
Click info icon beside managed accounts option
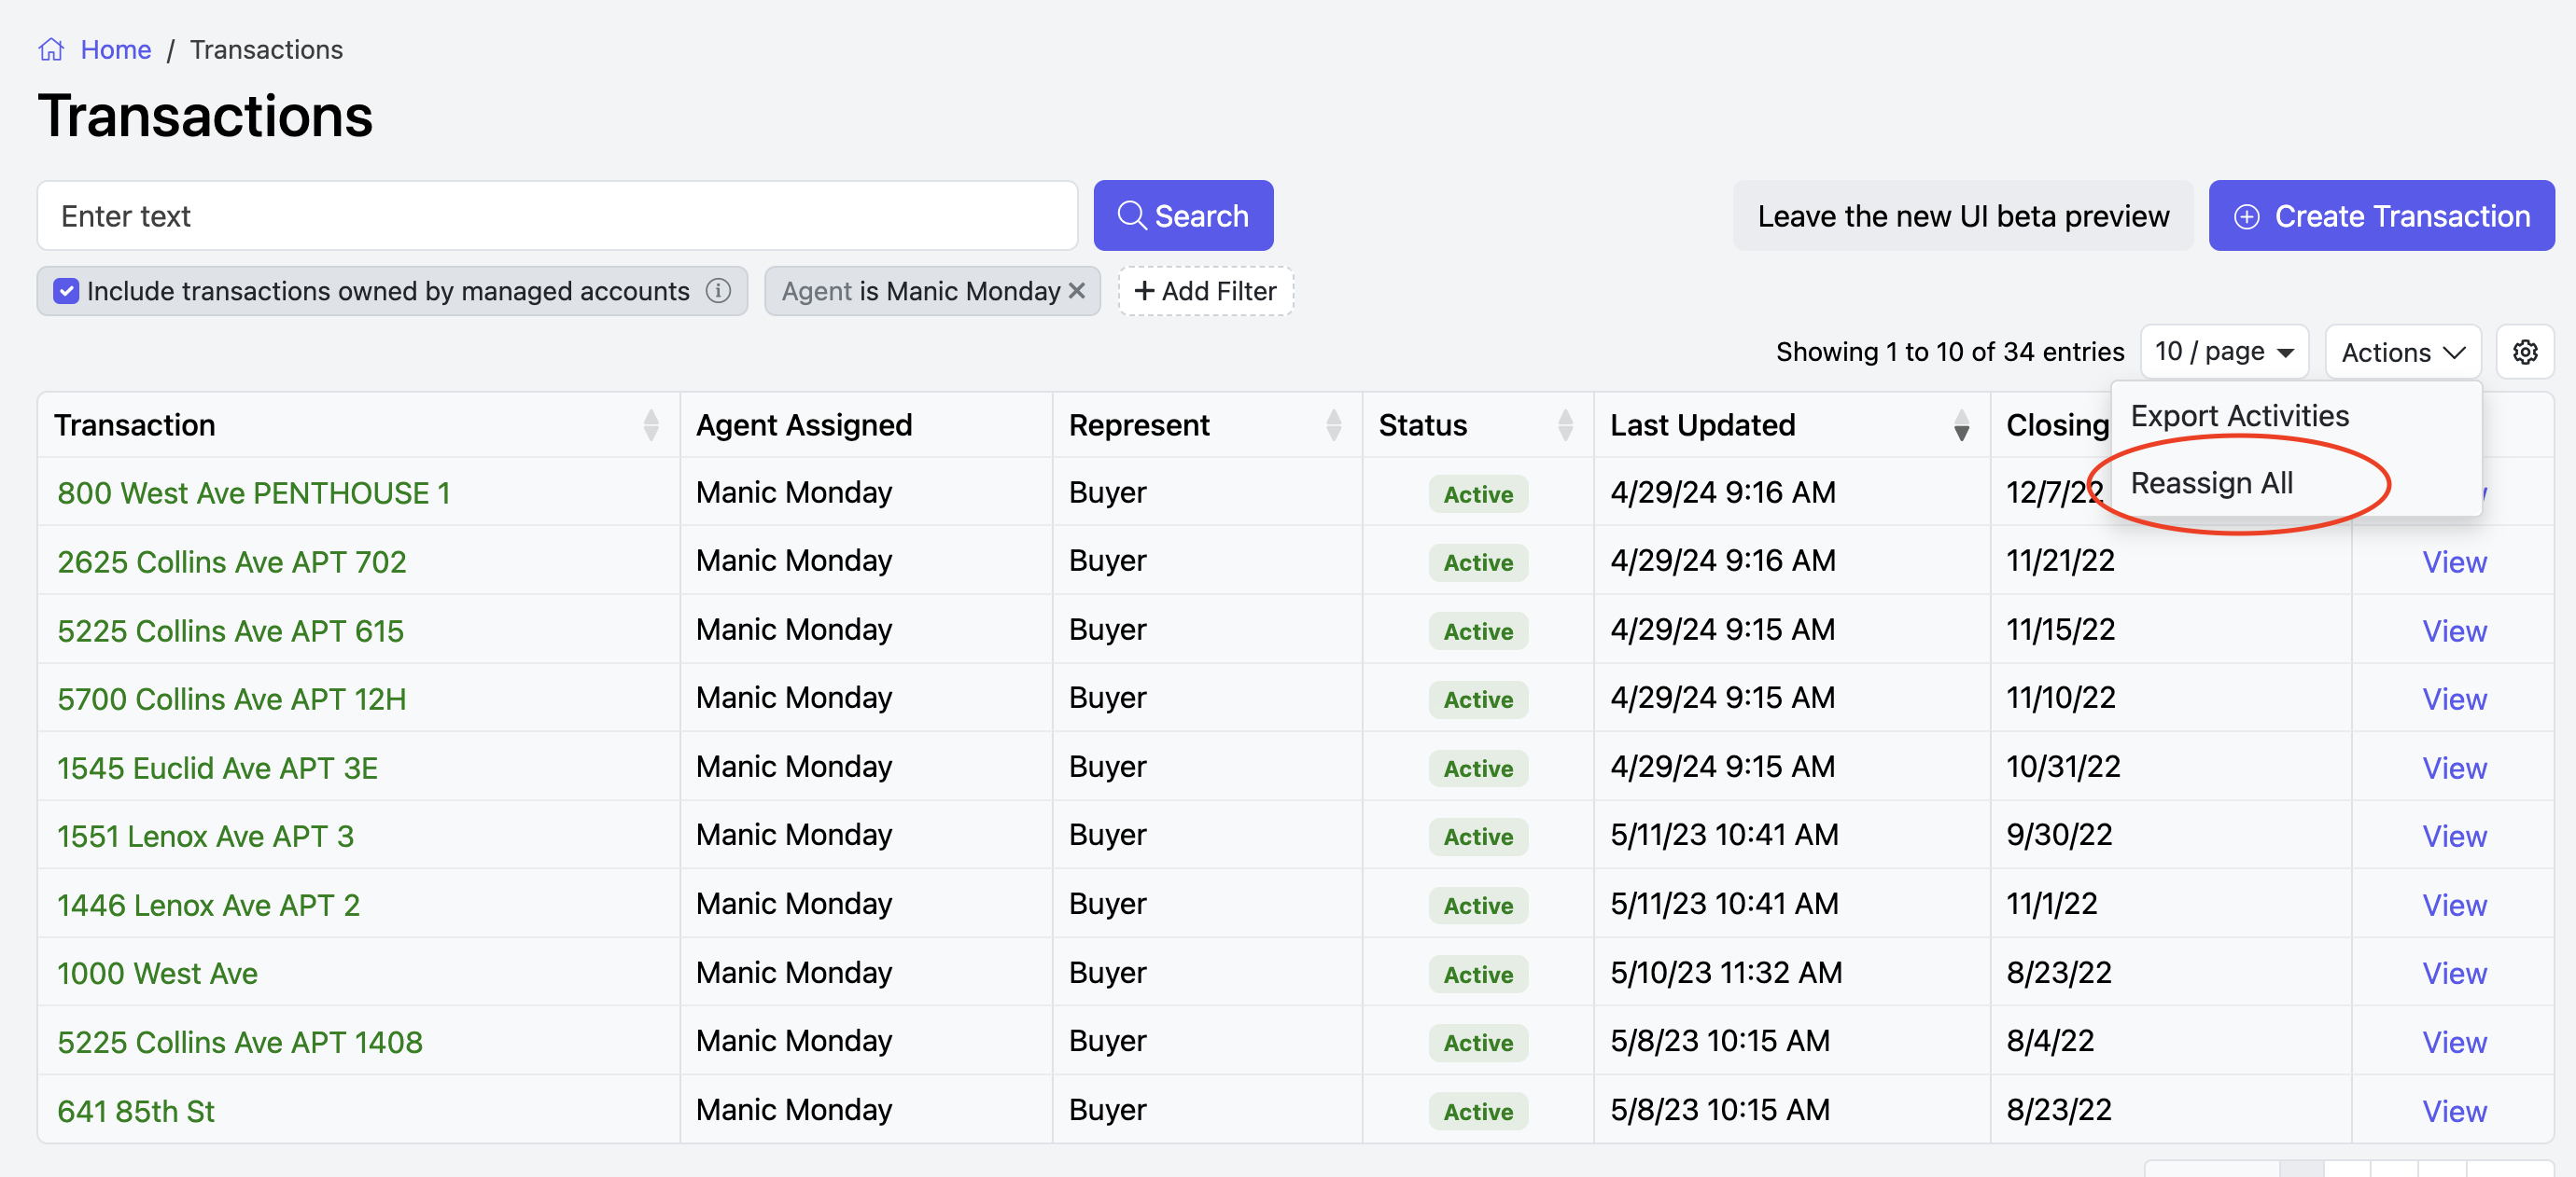(718, 291)
